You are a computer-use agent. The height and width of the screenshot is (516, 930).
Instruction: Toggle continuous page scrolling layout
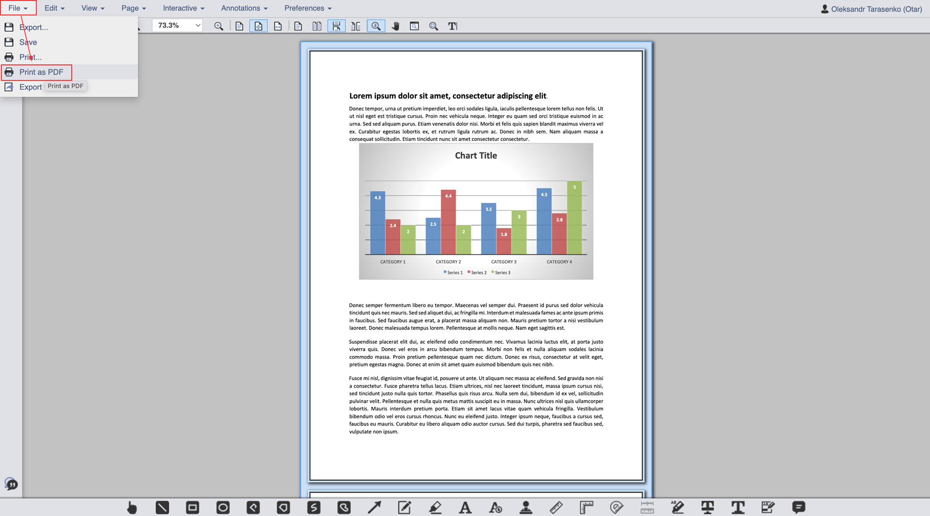click(336, 26)
